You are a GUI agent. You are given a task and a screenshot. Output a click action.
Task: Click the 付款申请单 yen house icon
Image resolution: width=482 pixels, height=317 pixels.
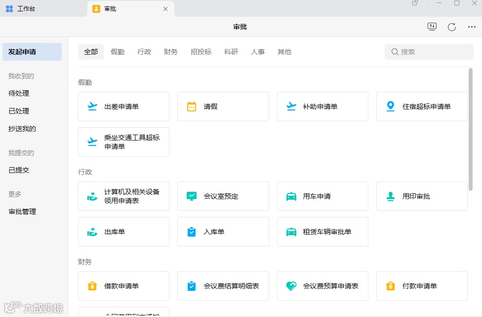(391, 286)
